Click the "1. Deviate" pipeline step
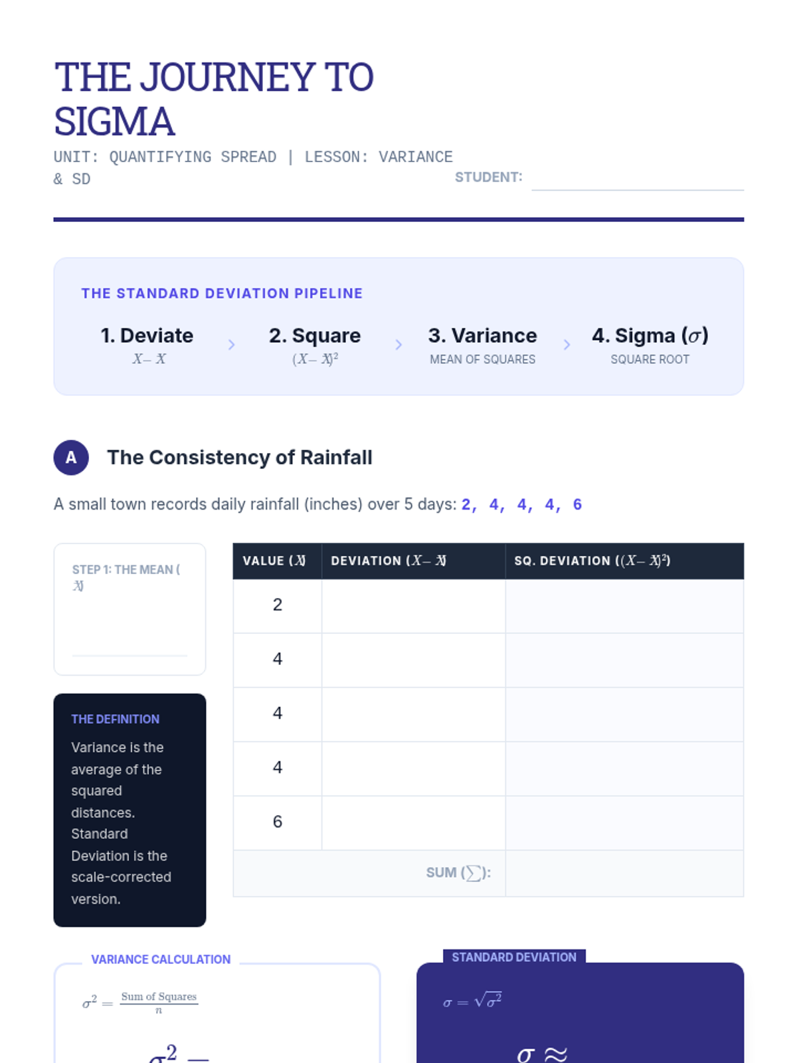This screenshot has height=1063, width=797. [x=147, y=344]
